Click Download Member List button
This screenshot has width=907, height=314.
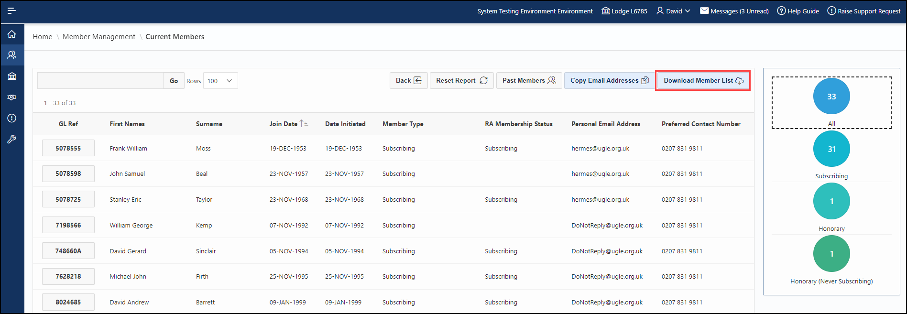pyautogui.click(x=703, y=81)
